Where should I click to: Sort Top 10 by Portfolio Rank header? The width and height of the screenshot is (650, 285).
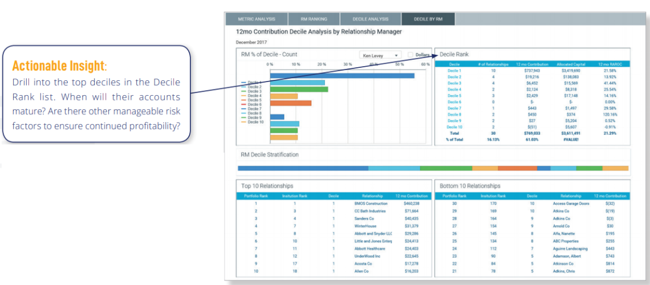tap(256, 196)
